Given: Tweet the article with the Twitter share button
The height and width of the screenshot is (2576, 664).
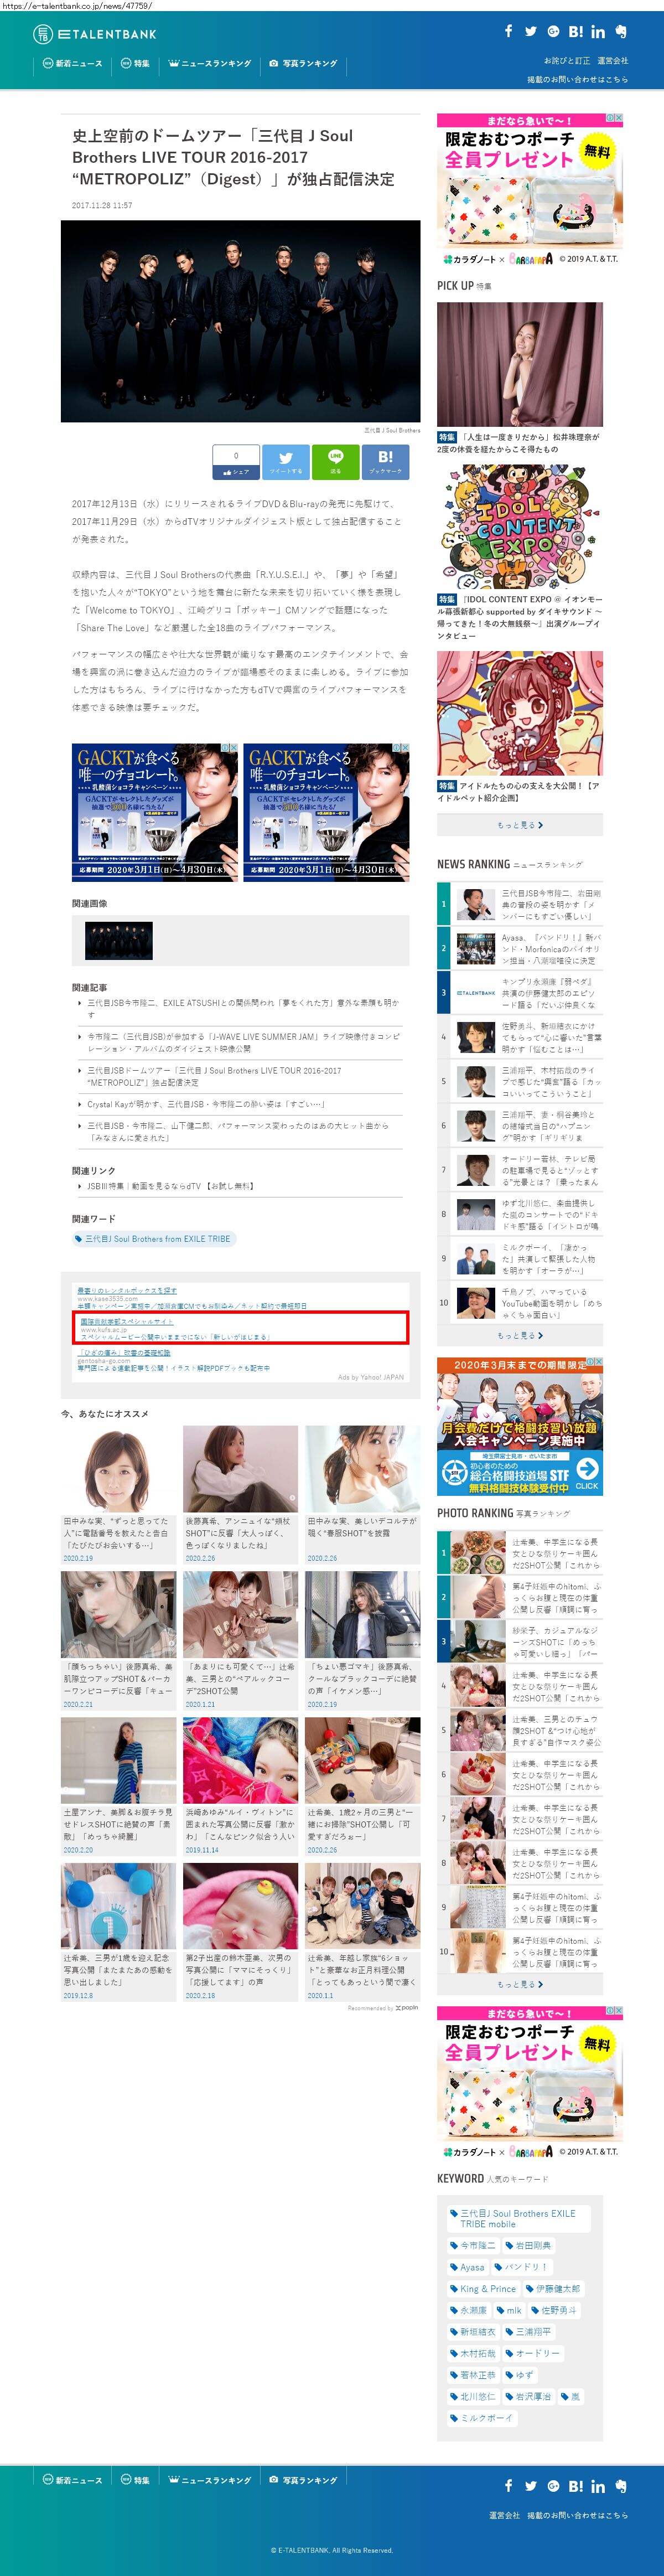Looking at the screenshot, I should [x=286, y=461].
